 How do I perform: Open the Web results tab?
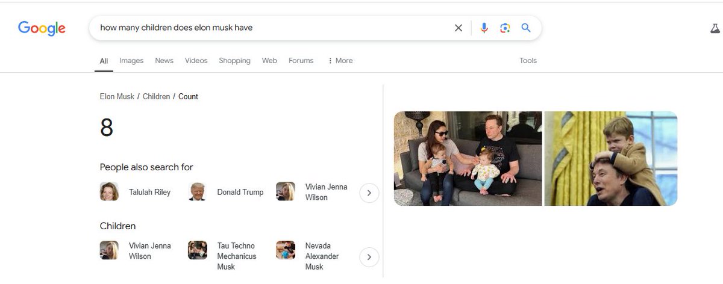click(x=269, y=61)
